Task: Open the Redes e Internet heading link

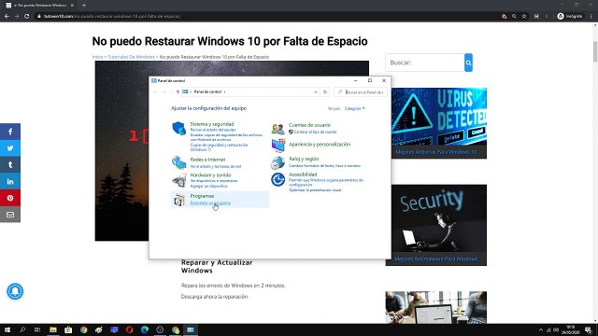Action: pyautogui.click(x=207, y=160)
